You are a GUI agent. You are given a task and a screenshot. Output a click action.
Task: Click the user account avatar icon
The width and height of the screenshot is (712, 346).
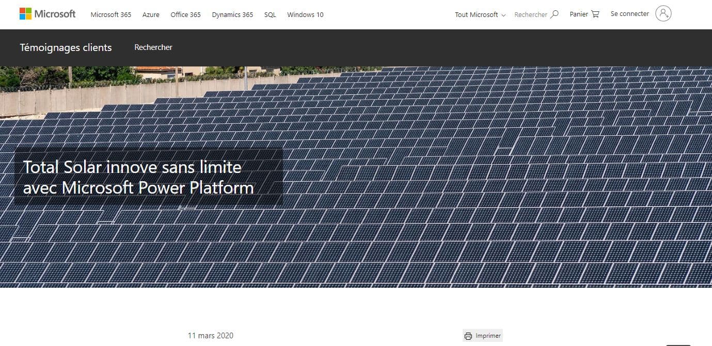click(x=663, y=14)
